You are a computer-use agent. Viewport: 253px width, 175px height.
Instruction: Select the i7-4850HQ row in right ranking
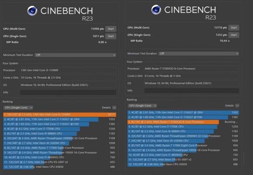[x=183, y=155]
